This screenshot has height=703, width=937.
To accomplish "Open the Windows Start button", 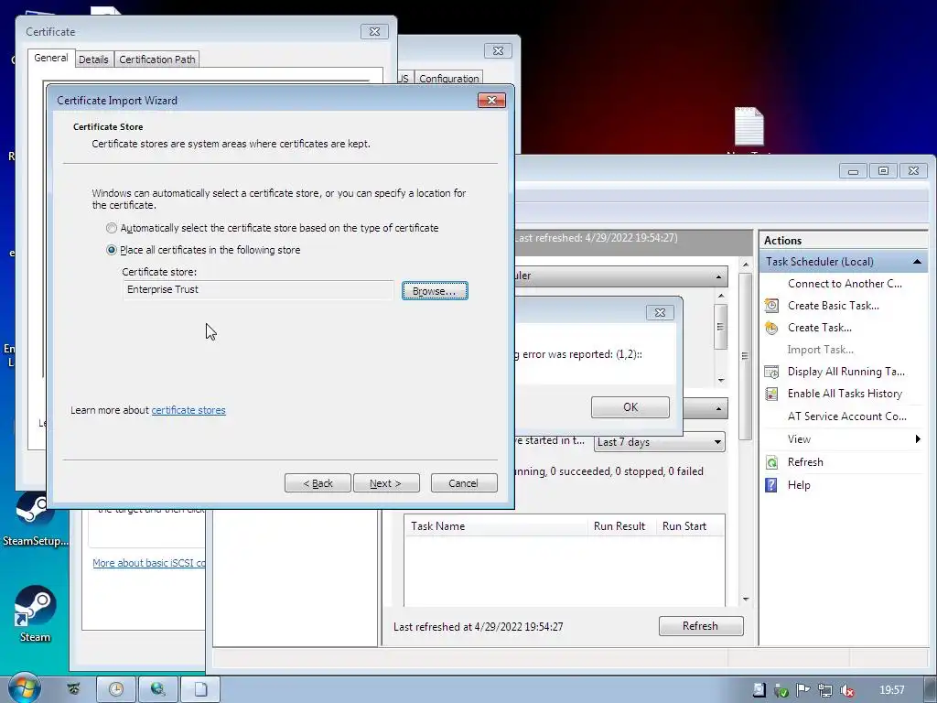I will click(x=23, y=688).
